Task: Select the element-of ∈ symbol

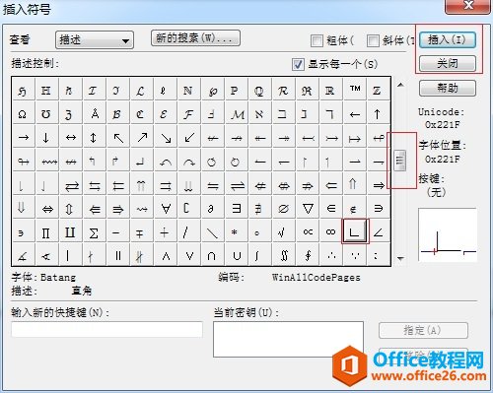Action: tap(331, 208)
